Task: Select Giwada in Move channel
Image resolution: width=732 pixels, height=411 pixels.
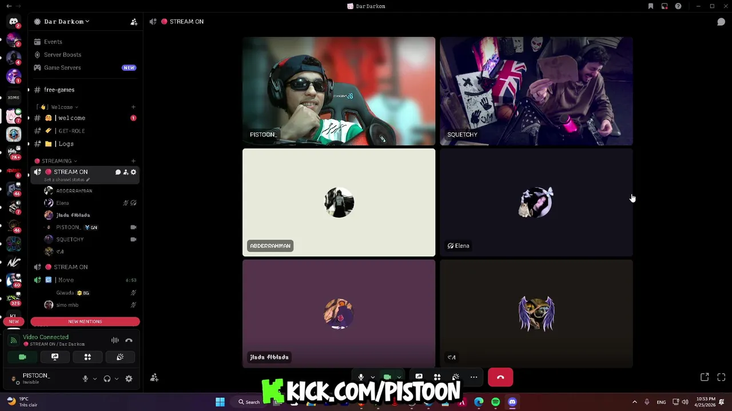Action: tap(65, 293)
